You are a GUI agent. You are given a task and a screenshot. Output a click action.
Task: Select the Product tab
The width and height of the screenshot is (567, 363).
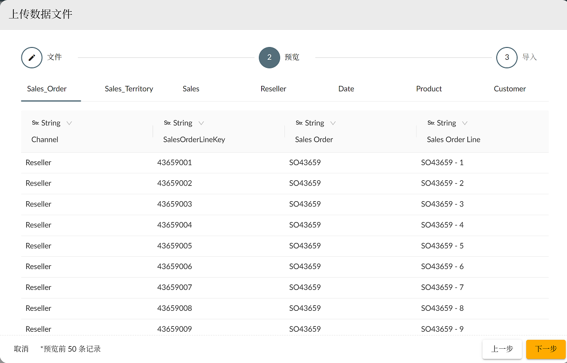pos(429,89)
